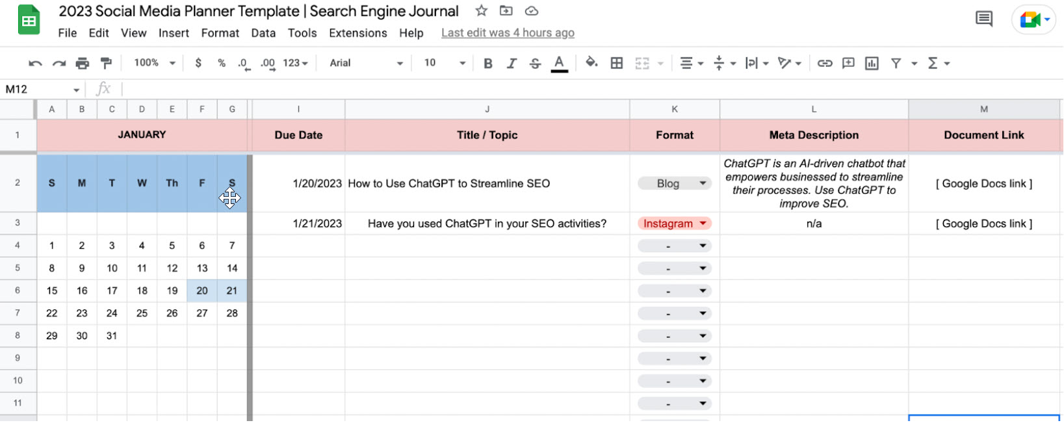This screenshot has height=425, width=1064.
Task: Insert a comment from the toolbar
Action: point(848,63)
